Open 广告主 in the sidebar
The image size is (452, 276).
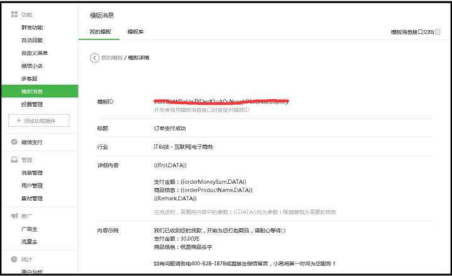(30, 229)
